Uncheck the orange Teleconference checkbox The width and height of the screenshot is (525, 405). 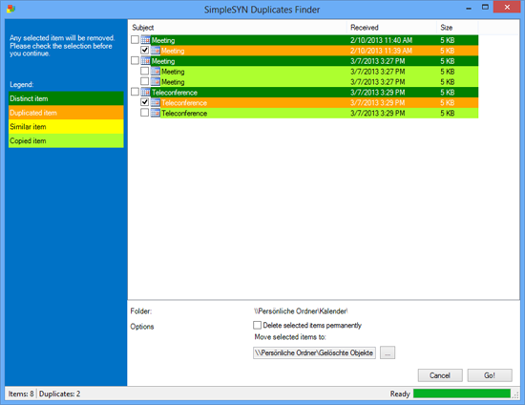click(x=145, y=102)
